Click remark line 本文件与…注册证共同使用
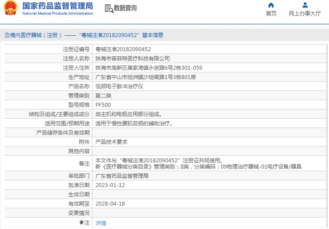Image resolution: width=329 pixels, height=229 pixels. click(x=159, y=161)
